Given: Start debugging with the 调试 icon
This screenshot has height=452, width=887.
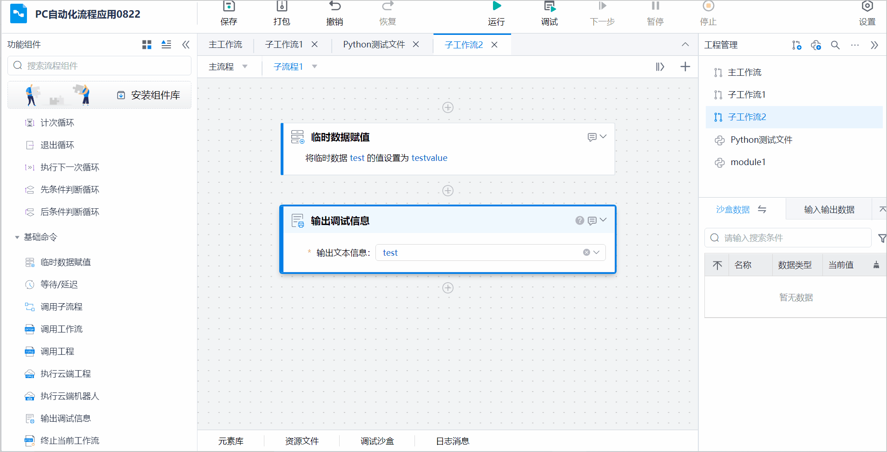Looking at the screenshot, I should pos(549,7).
